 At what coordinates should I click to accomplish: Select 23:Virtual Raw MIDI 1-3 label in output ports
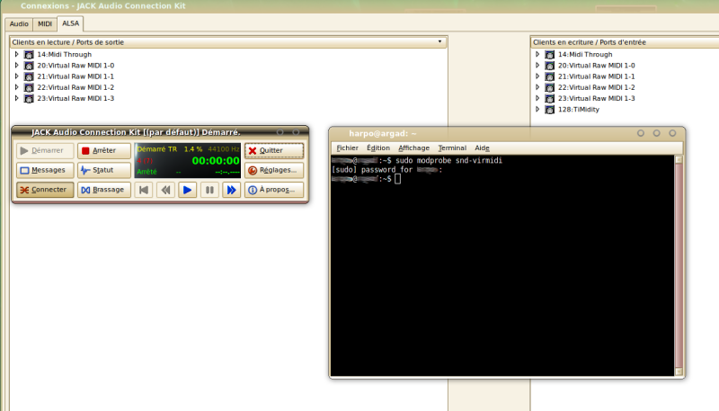pyautogui.click(x=75, y=99)
